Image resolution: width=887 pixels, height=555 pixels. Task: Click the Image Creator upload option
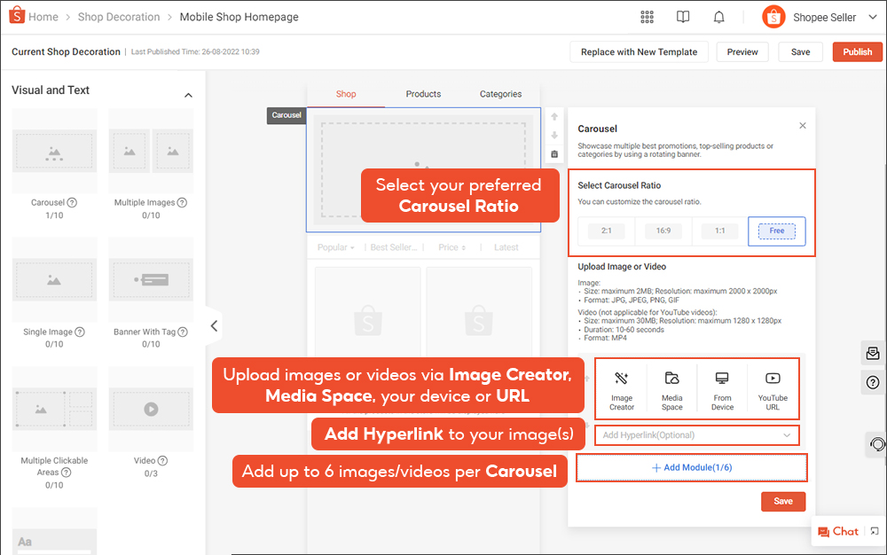point(622,389)
